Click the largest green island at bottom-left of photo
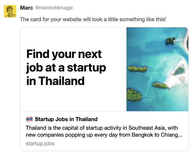This screenshot has width=193, height=162. (134, 96)
